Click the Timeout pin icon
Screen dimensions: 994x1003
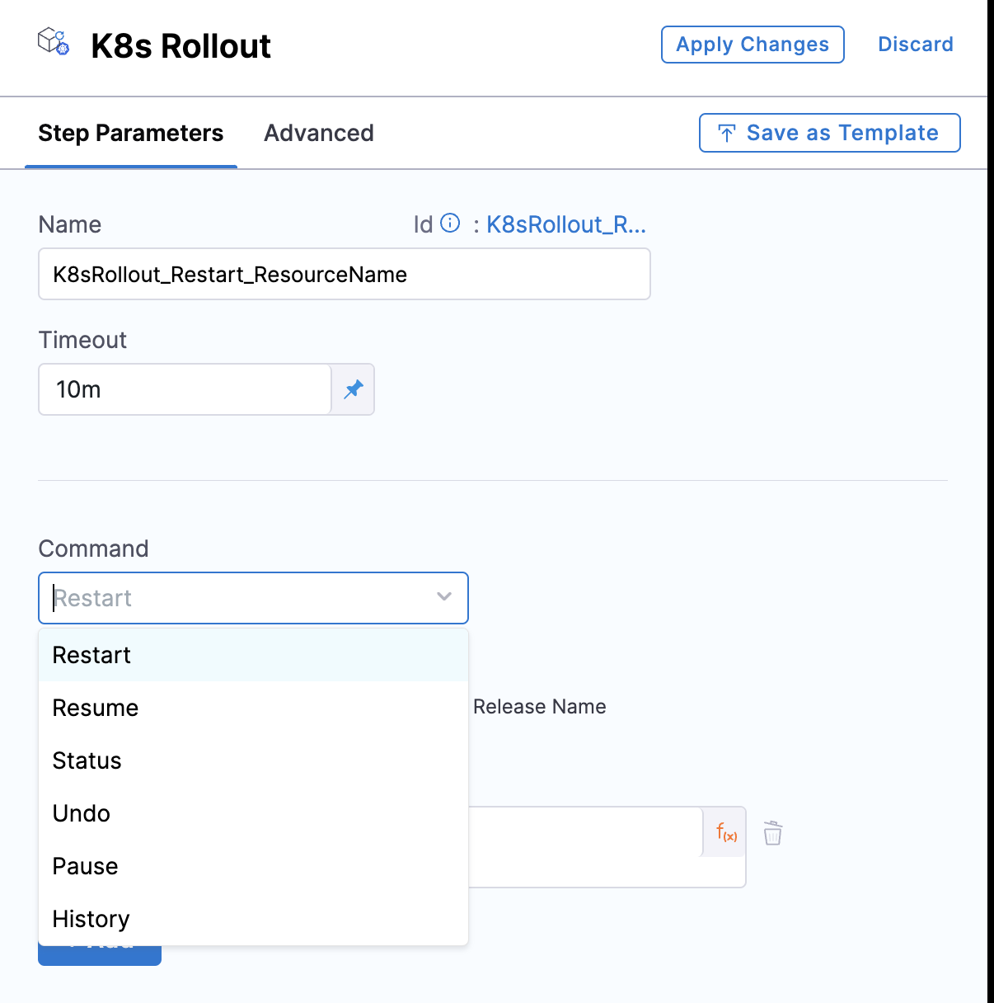[x=354, y=389]
